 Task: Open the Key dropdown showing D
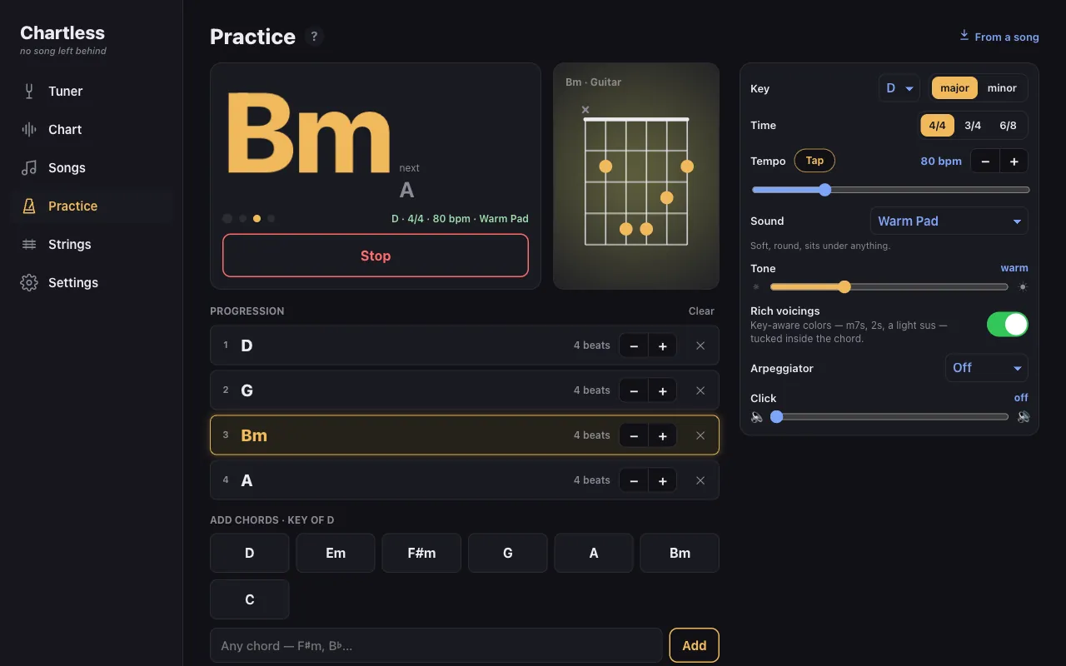point(899,88)
